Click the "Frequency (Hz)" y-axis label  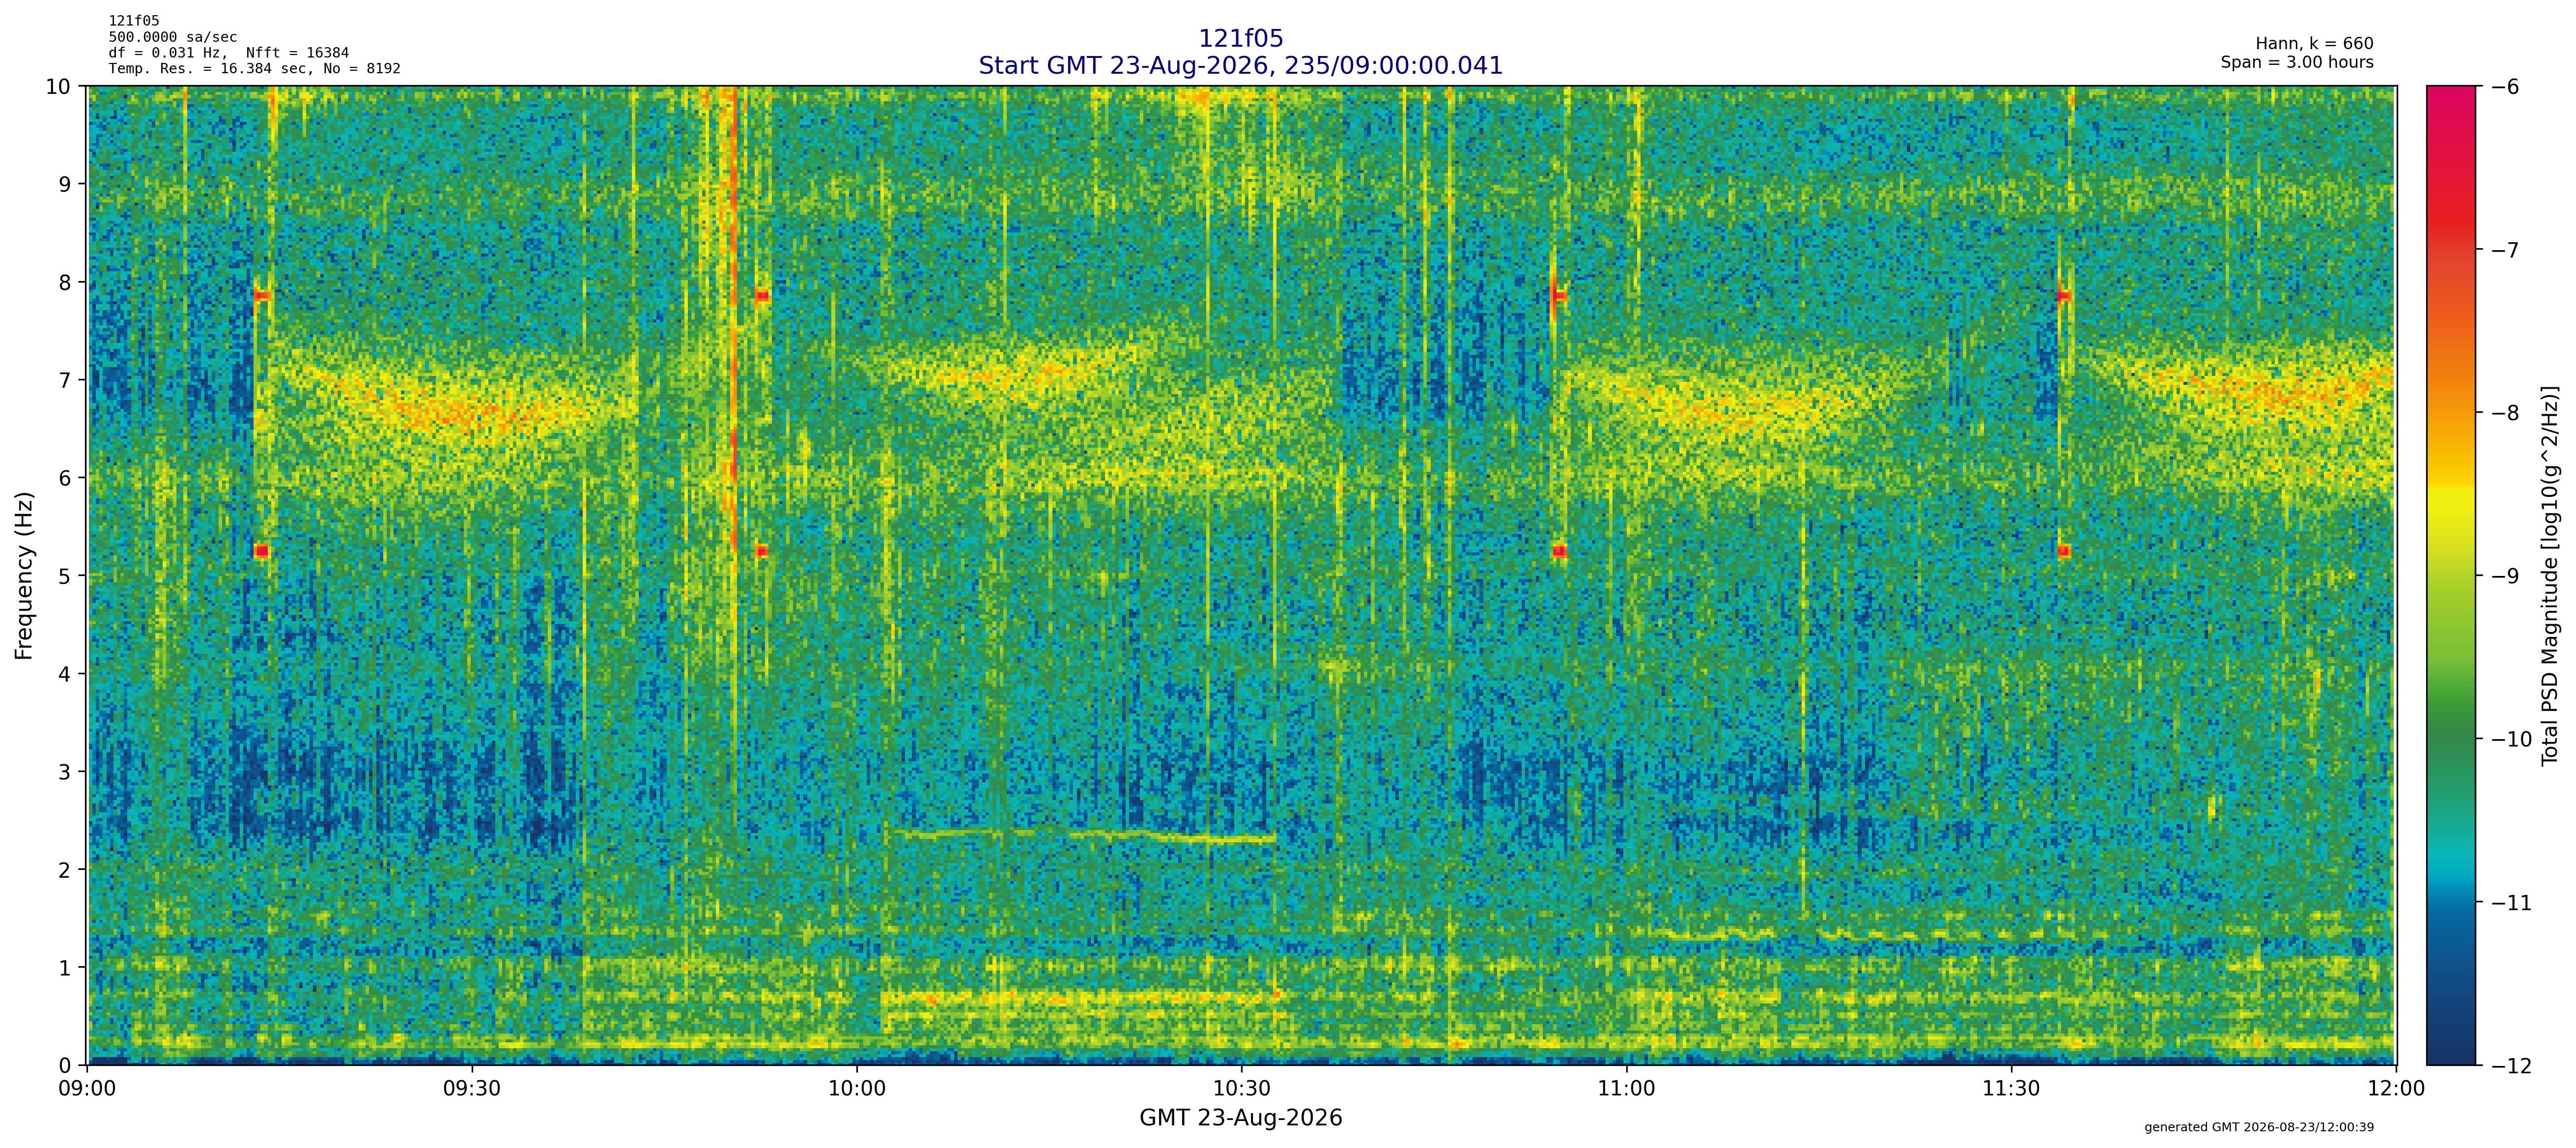click(x=24, y=575)
